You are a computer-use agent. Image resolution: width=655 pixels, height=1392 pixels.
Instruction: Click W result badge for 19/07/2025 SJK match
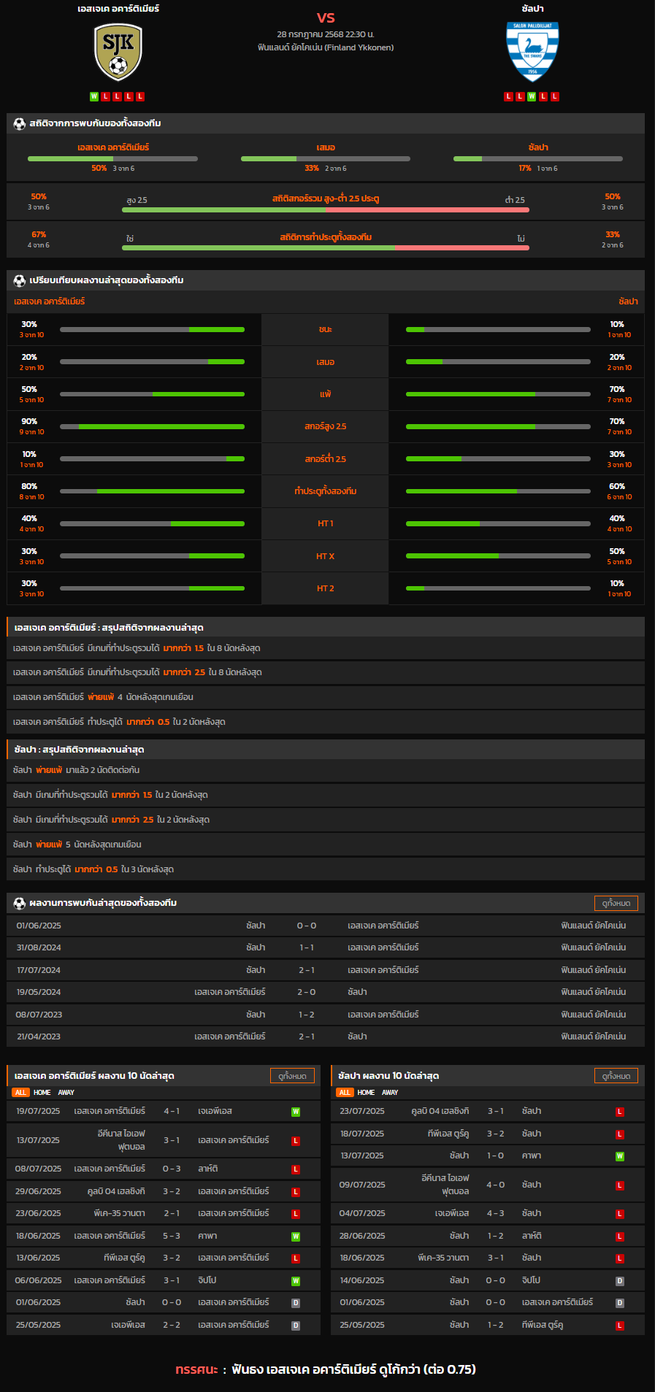click(296, 1112)
